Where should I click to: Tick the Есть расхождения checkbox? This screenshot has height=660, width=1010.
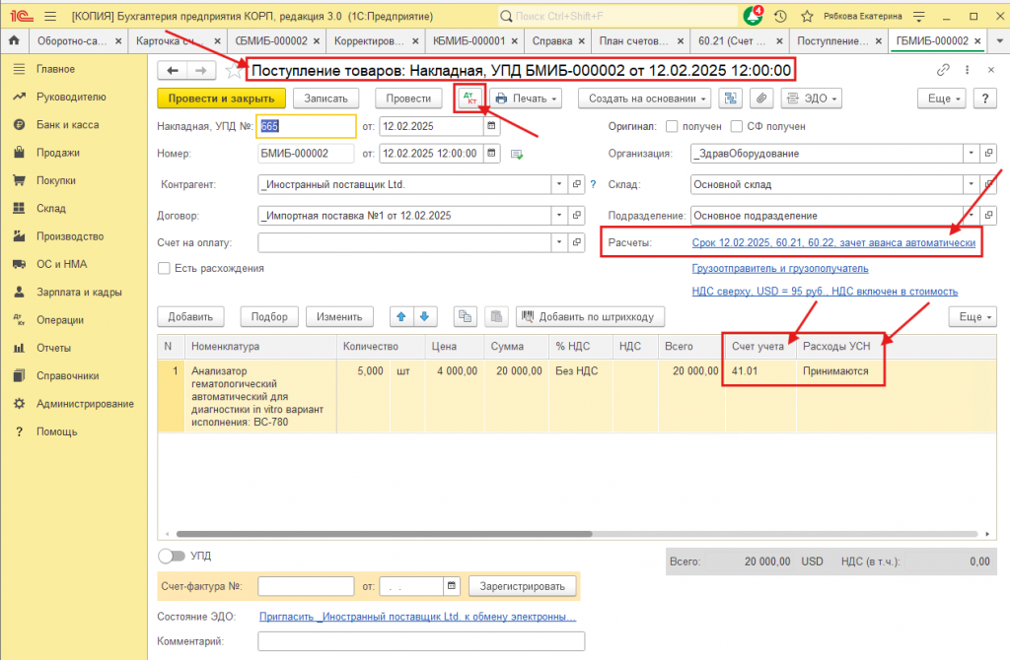coord(164,268)
